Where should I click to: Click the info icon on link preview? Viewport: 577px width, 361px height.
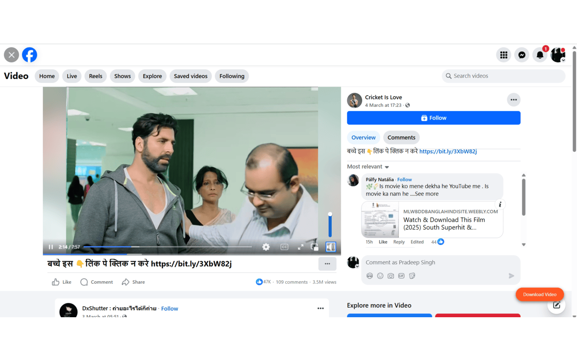coord(500,204)
